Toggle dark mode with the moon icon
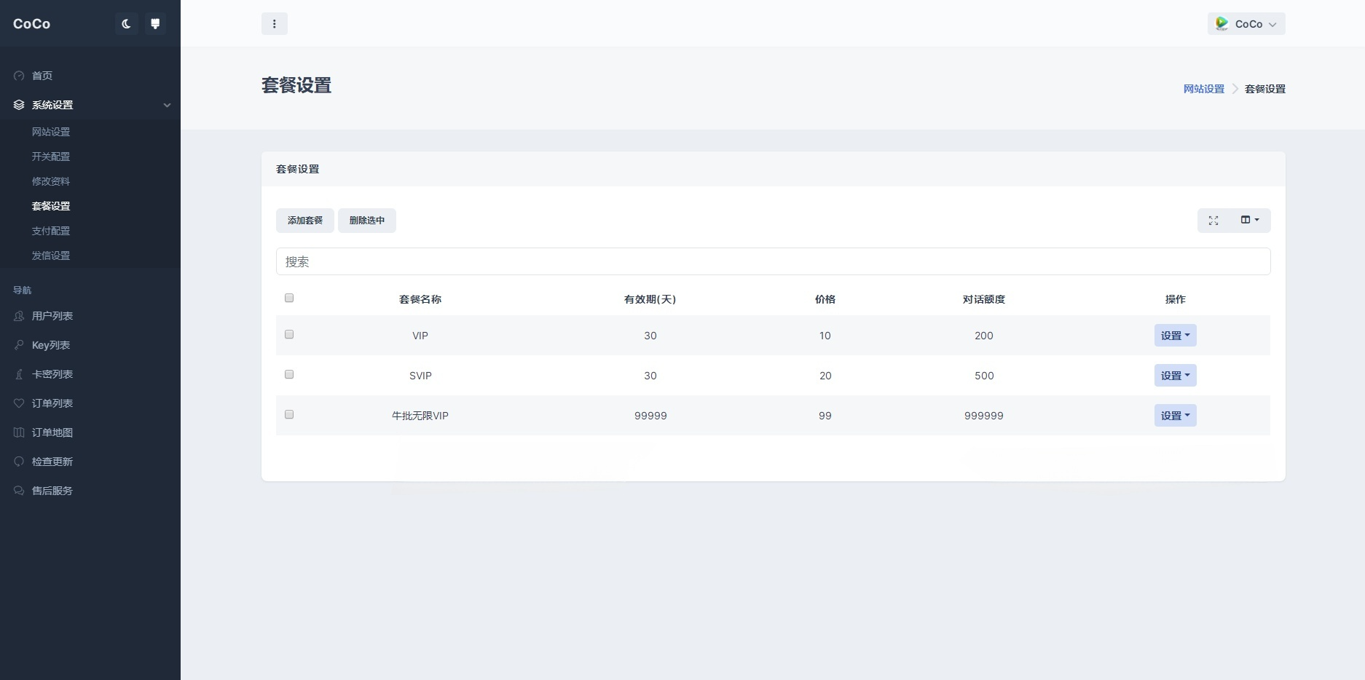The width and height of the screenshot is (1365, 680). [x=126, y=23]
